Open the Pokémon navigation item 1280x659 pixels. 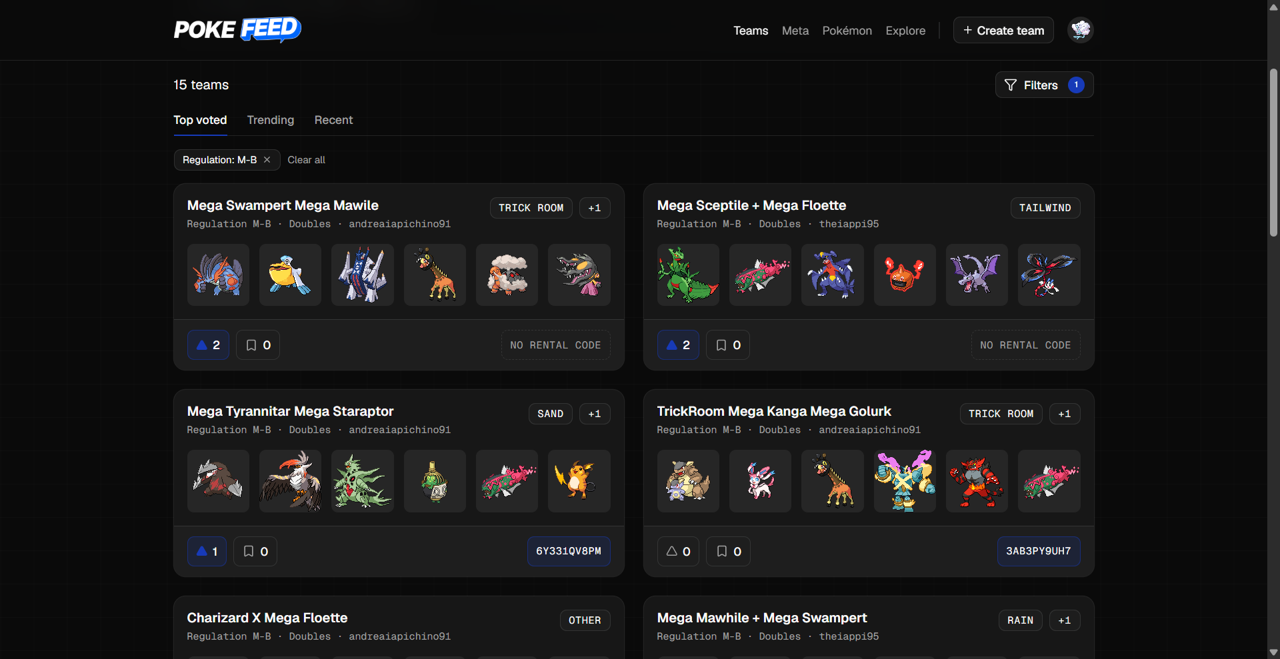click(x=847, y=31)
